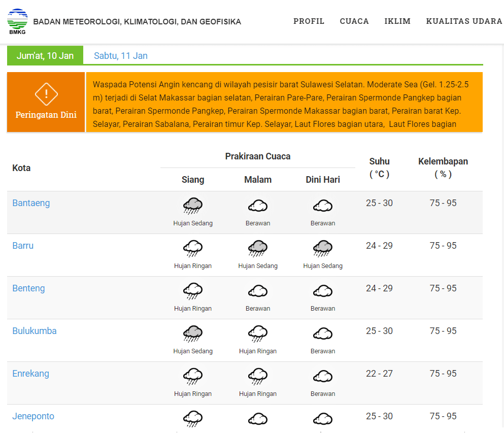
Task: Open the IKLIM menu
Action: pos(397,21)
